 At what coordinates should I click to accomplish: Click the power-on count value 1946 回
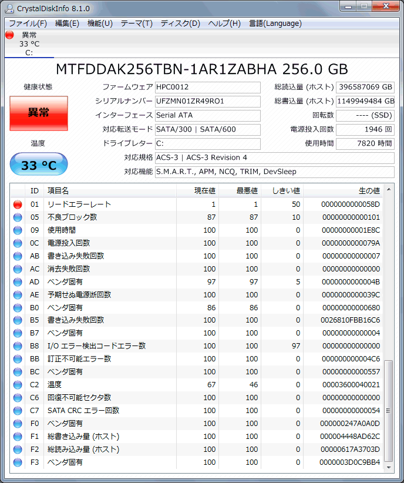pos(365,130)
